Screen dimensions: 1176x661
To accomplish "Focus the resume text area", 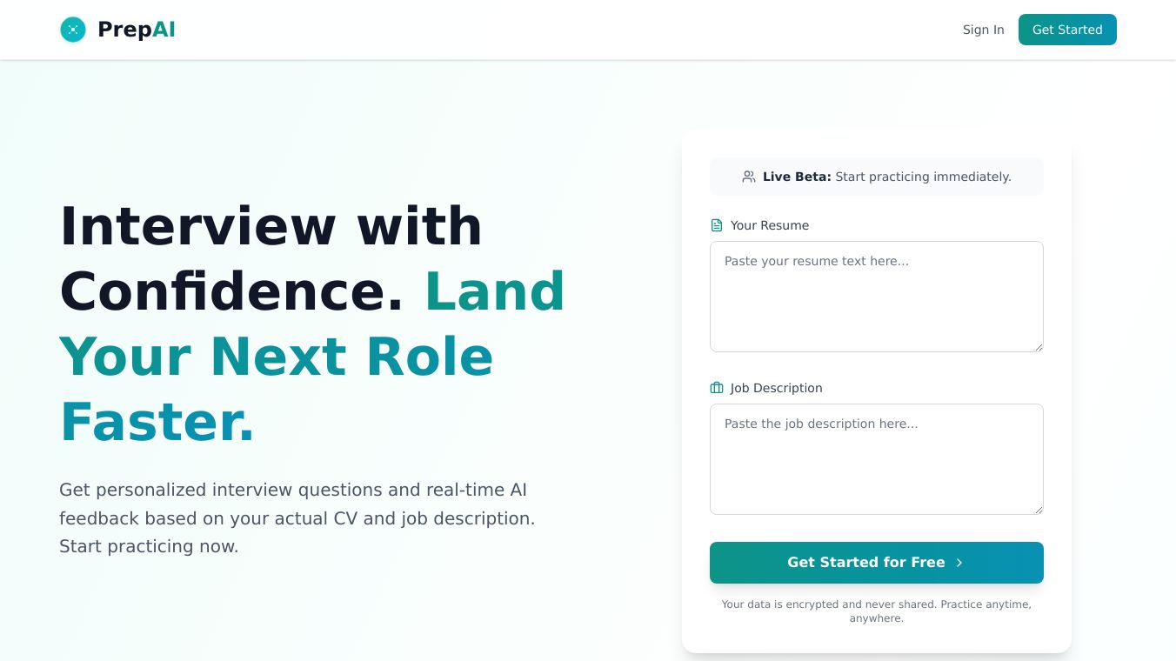I will (876, 296).
